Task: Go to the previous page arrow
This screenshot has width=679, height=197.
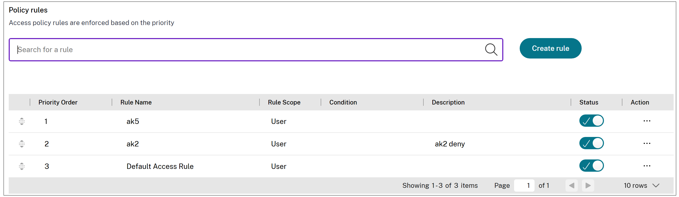Action: pos(571,186)
